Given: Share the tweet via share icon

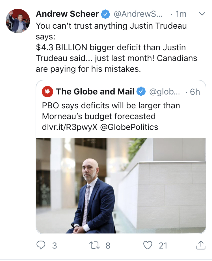Looking at the screenshot, I should tap(200, 245).
